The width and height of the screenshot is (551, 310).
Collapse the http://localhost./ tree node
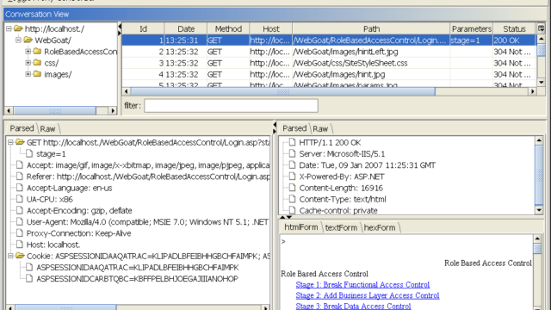9,28
